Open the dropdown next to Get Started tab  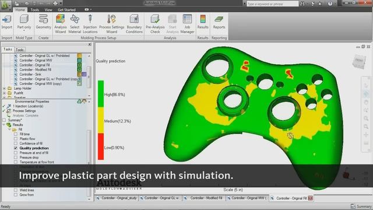point(88,9)
